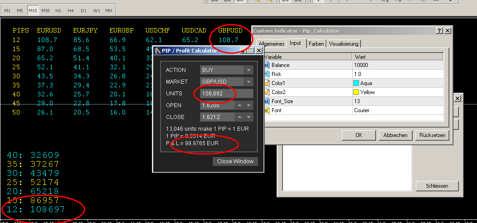Select the Color1 variable row
This screenshot has width=477, height=223.
coord(353,83)
